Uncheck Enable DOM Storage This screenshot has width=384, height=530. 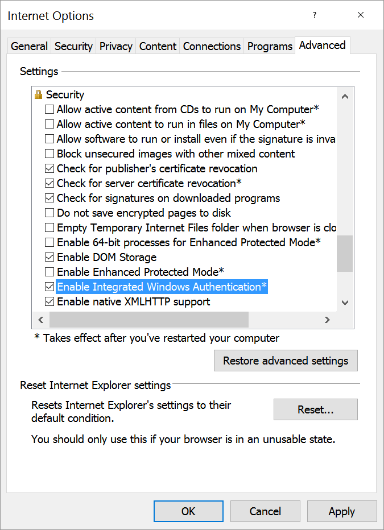click(x=50, y=257)
